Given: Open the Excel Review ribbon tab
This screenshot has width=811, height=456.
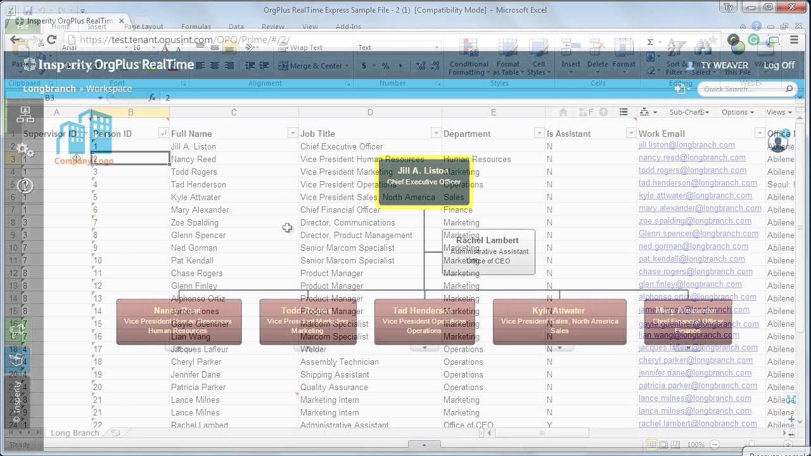Looking at the screenshot, I should pos(273,27).
